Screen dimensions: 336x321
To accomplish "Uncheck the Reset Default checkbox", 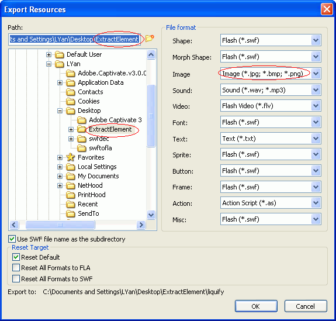I will [x=16, y=257].
